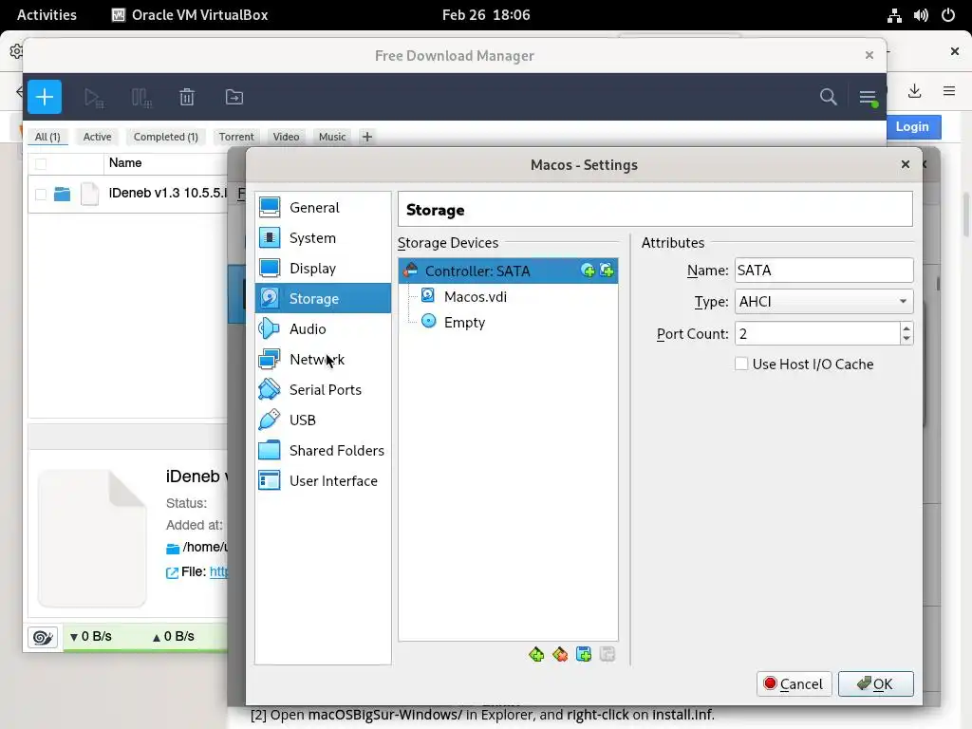Open search in Free Download Manager
Screen dimensions: 972x729
828,97
